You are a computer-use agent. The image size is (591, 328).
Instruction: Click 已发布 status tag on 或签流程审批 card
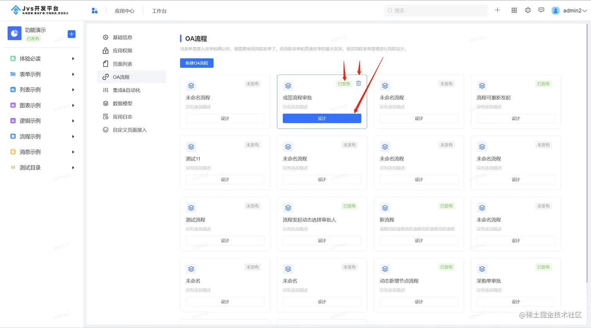pyautogui.click(x=344, y=84)
